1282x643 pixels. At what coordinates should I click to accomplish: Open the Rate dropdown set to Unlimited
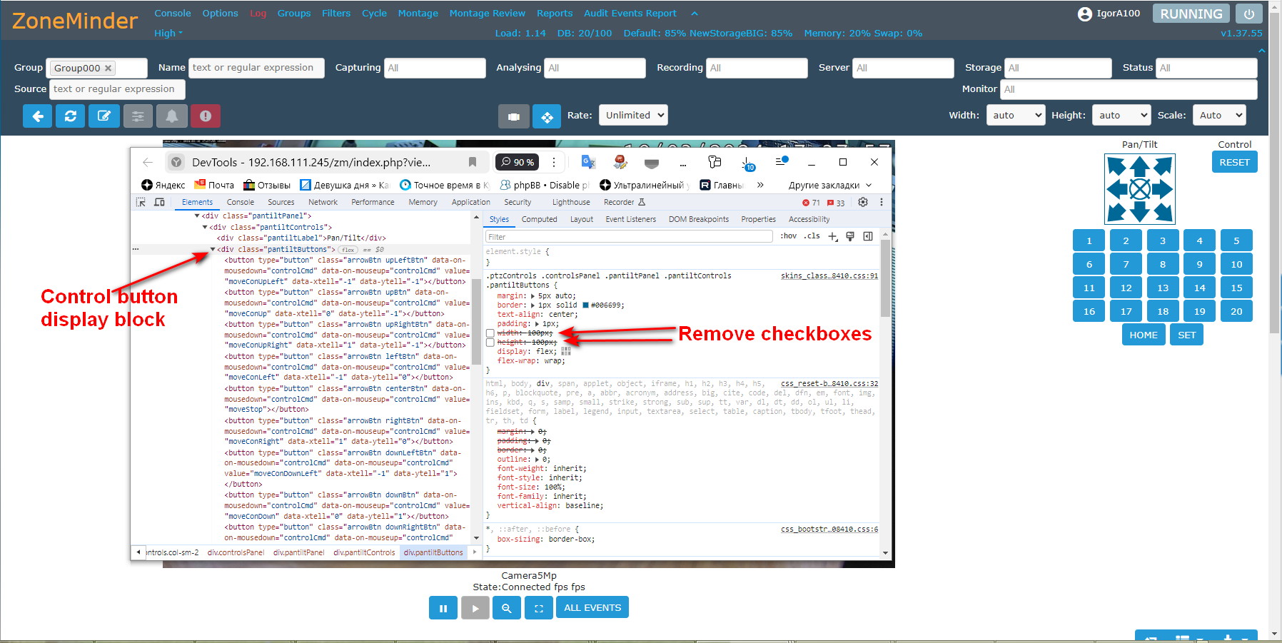tap(633, 115)
